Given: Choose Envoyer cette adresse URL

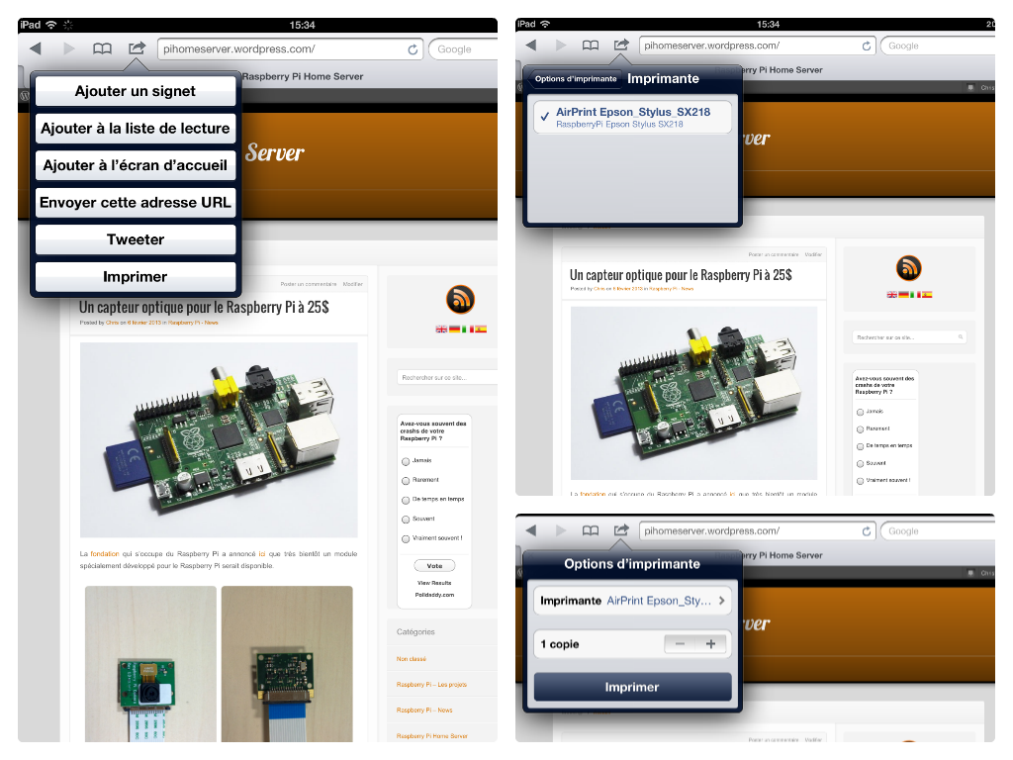Looking at the screenshot, I should click(135, 202).
